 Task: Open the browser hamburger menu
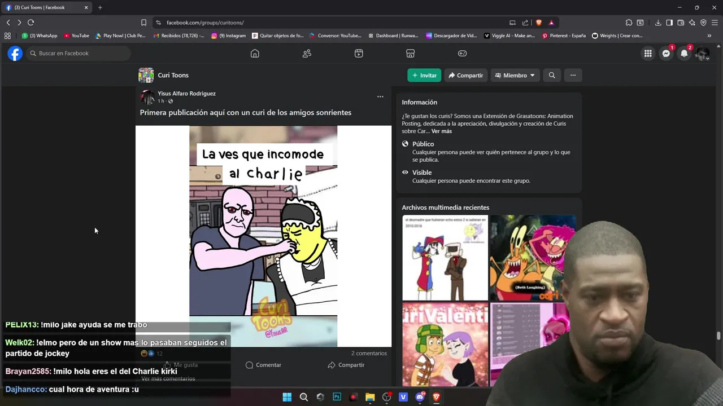pos(715,23)
